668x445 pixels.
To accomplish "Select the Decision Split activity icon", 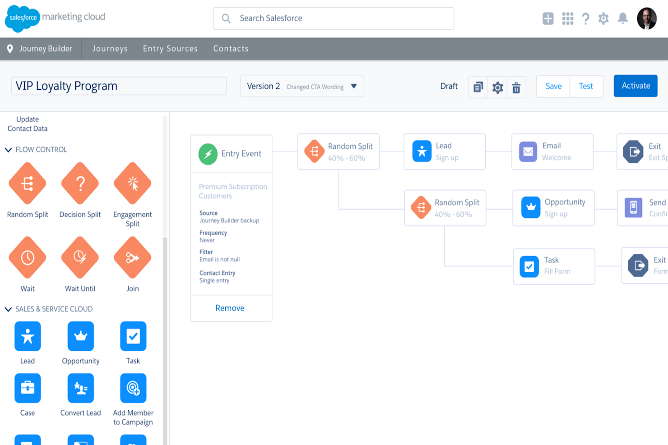I will point(80,184).
